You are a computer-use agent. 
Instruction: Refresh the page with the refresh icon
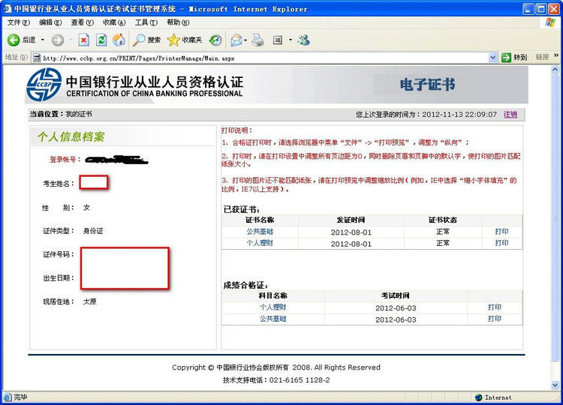(x=101, y=40)
